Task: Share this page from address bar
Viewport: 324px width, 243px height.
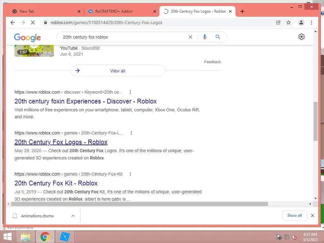Action: [278, 22]
